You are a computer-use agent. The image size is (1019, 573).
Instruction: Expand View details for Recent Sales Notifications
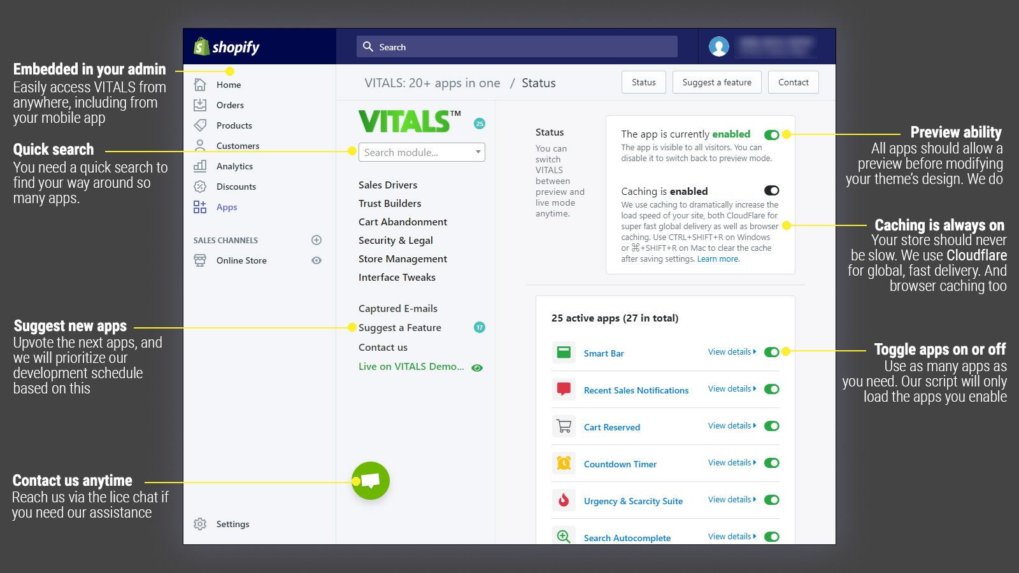pyautogui.click(x=732, y=388)
